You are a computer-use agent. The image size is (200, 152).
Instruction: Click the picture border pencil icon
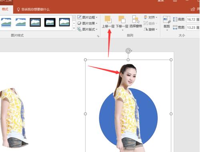click(79, 17)
